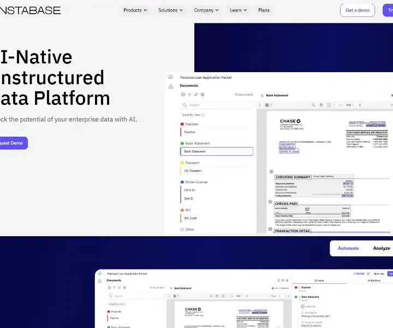393x328 pixels.
Task: Click help question icon near Open app
Action: point(368,274)
